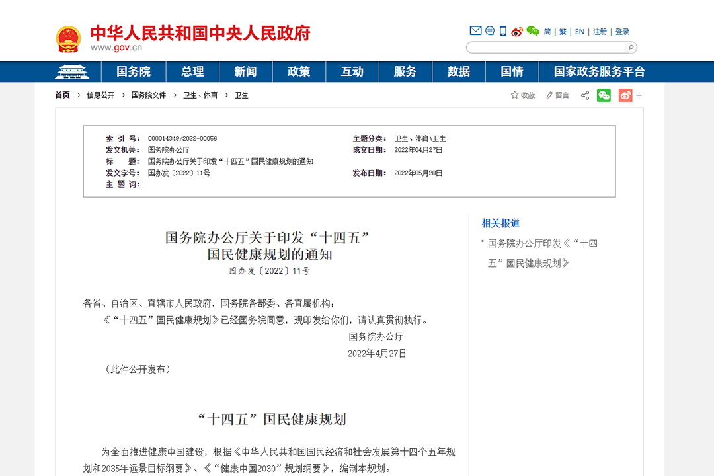
Task: Select the WeChat icon in the header
Action: (x=532, y=30)
